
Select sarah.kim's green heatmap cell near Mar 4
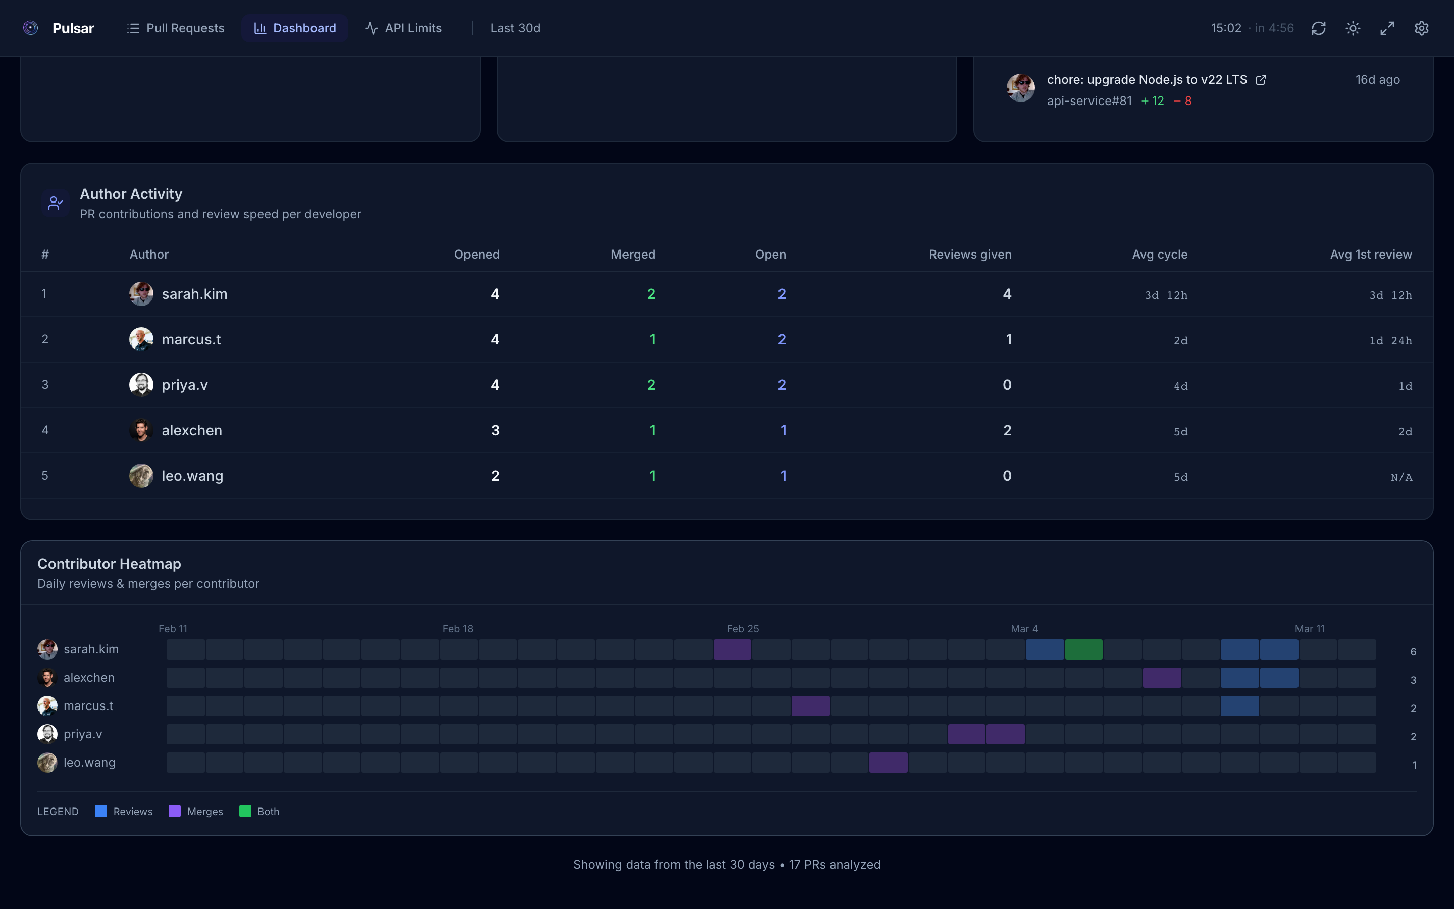pyautogui.click(x=1084, y=649)
